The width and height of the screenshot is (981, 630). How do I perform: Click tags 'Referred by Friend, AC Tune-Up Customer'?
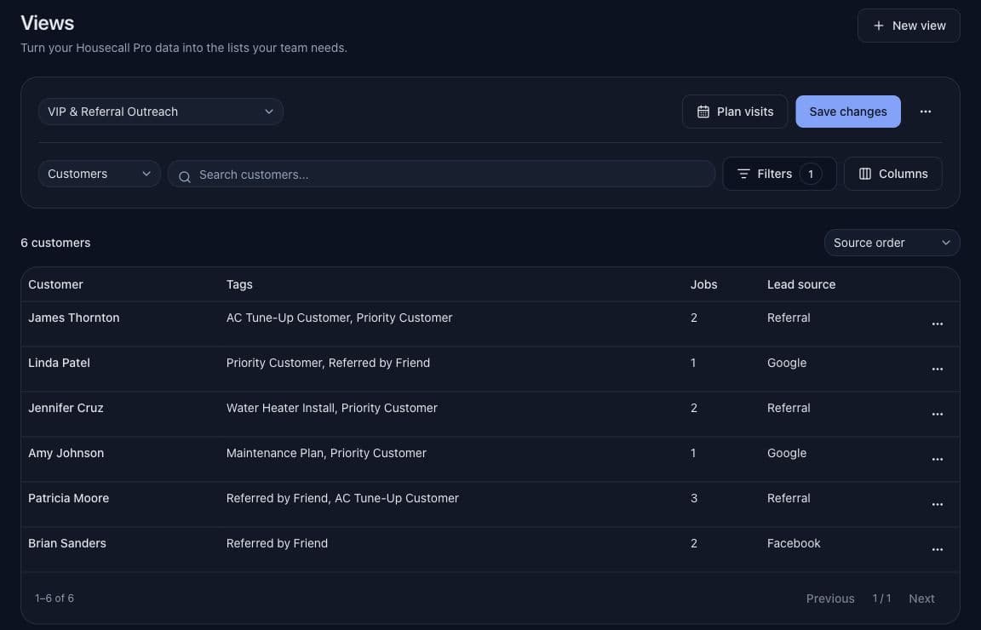click(342, 498)
